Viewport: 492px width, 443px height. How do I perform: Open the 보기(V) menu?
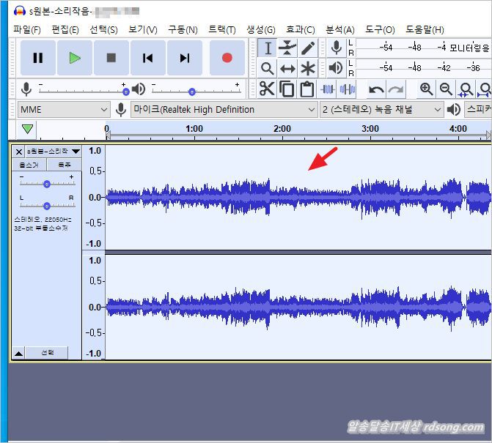(x=143, y=30)
